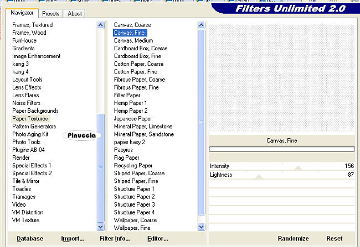Viewport: 360px width, 247px height.
Task: Click scroll-up arrow of category list
Action: pyautogui.click(x=101, y=25)
